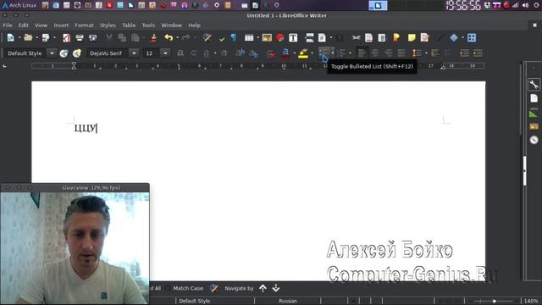Open the Arch Linux applications menu

[x=19, y=5]
